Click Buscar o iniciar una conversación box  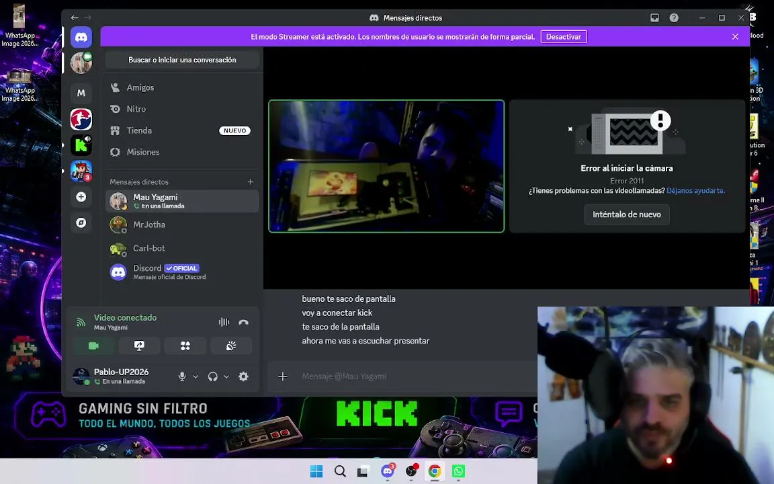point(182,60)
